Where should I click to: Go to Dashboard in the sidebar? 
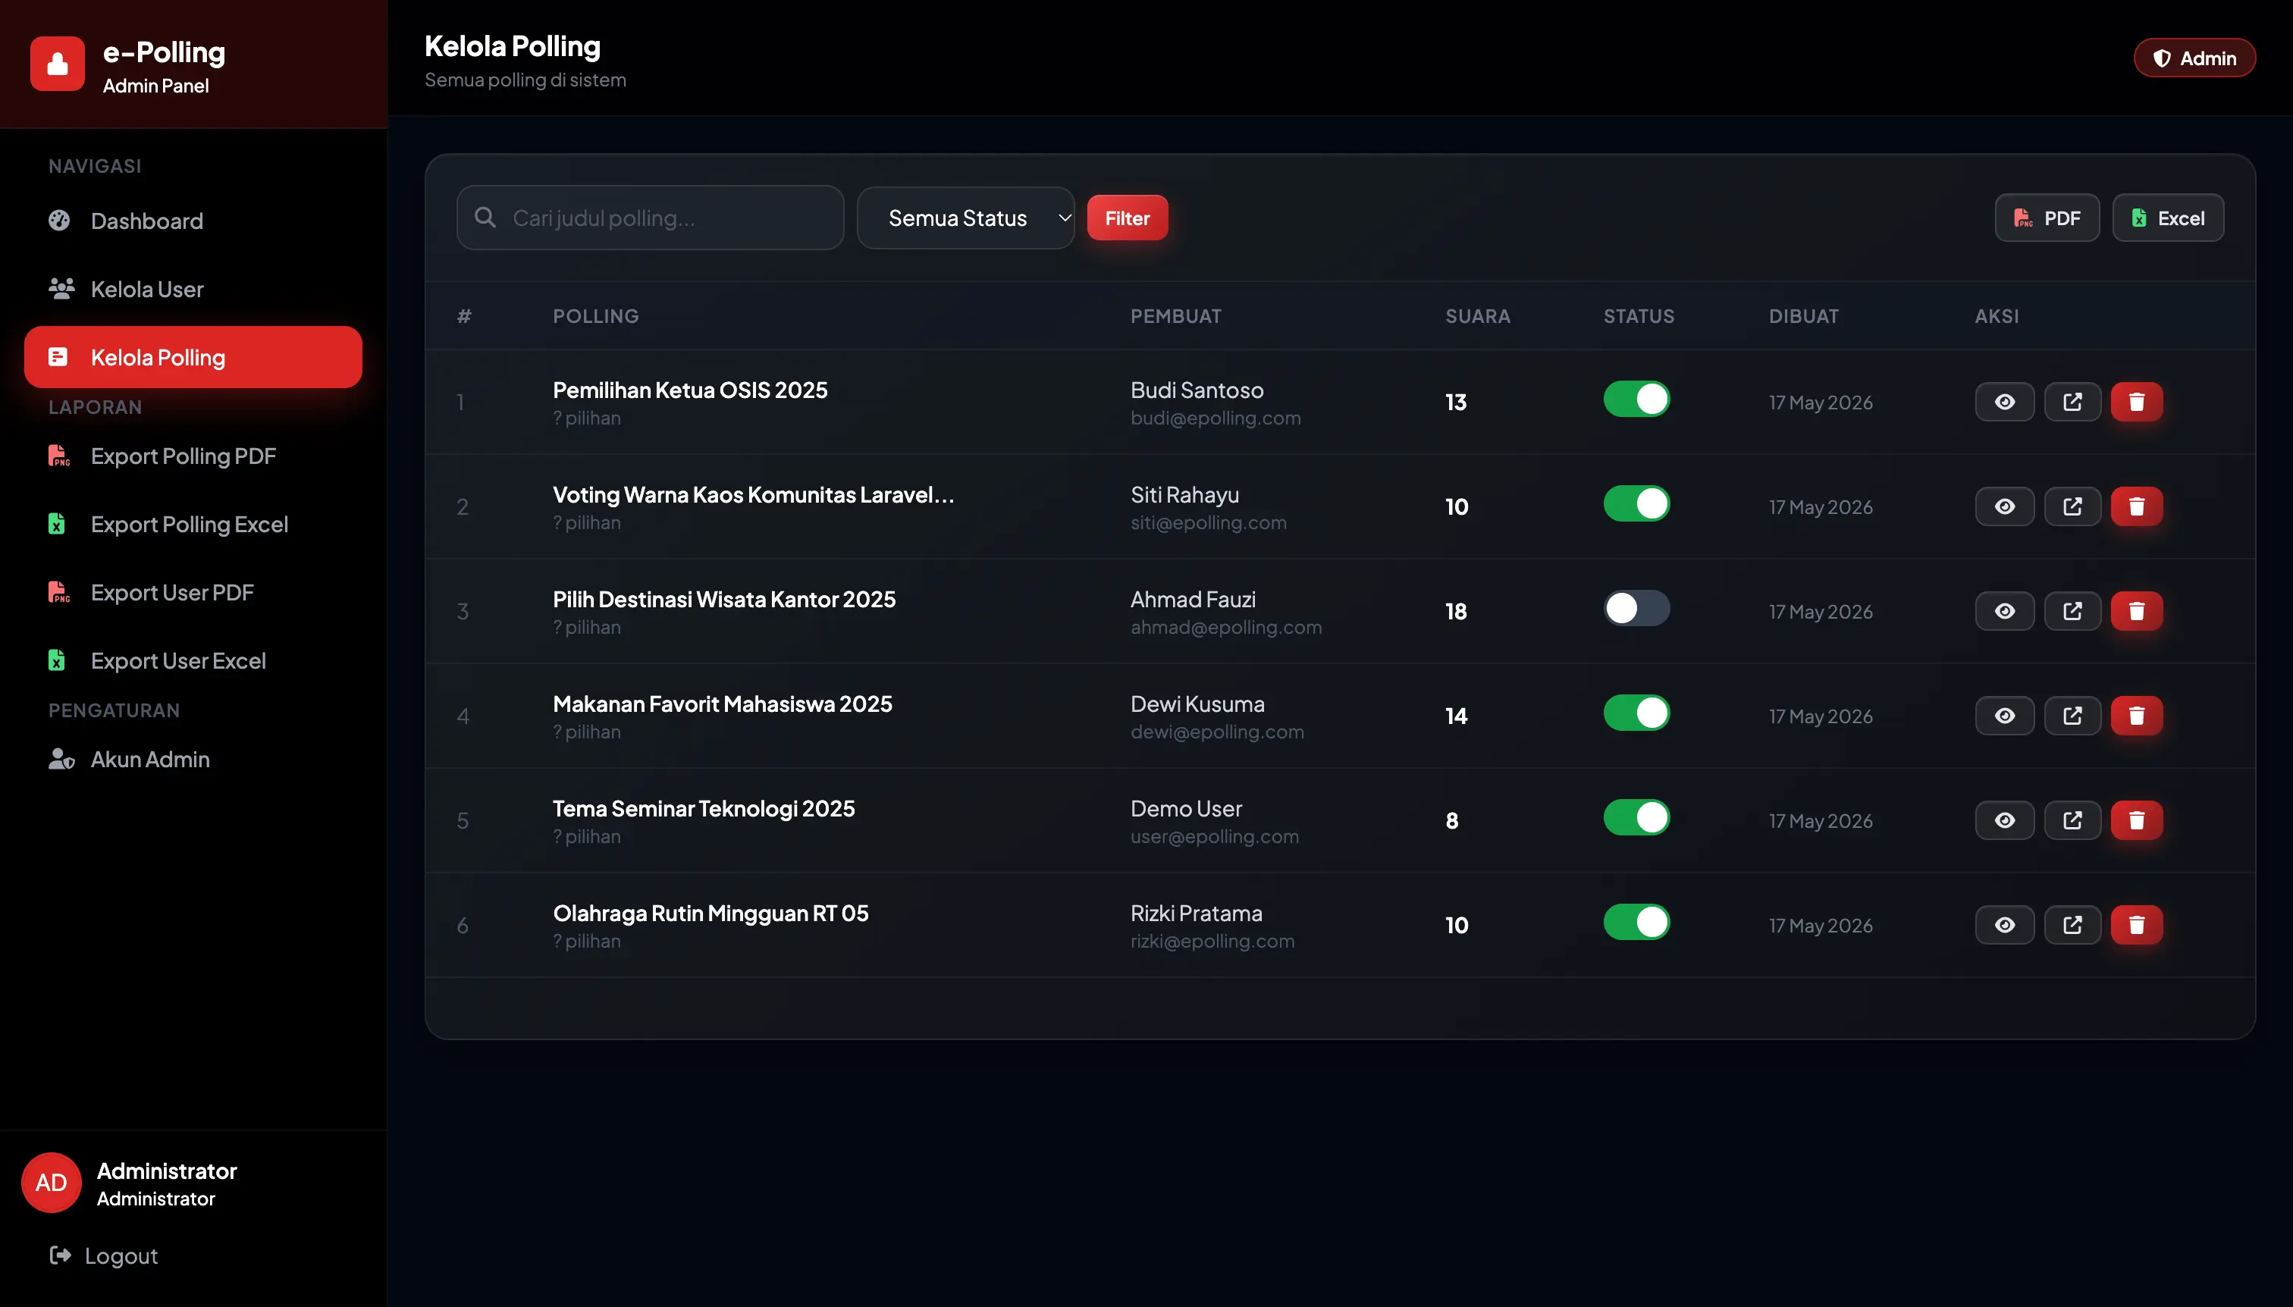pos(193,221)
